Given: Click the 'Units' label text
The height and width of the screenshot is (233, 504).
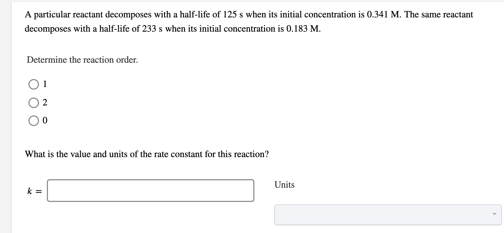Looking at the screenshot, I should pyautogui.click(x=284, y=185).
